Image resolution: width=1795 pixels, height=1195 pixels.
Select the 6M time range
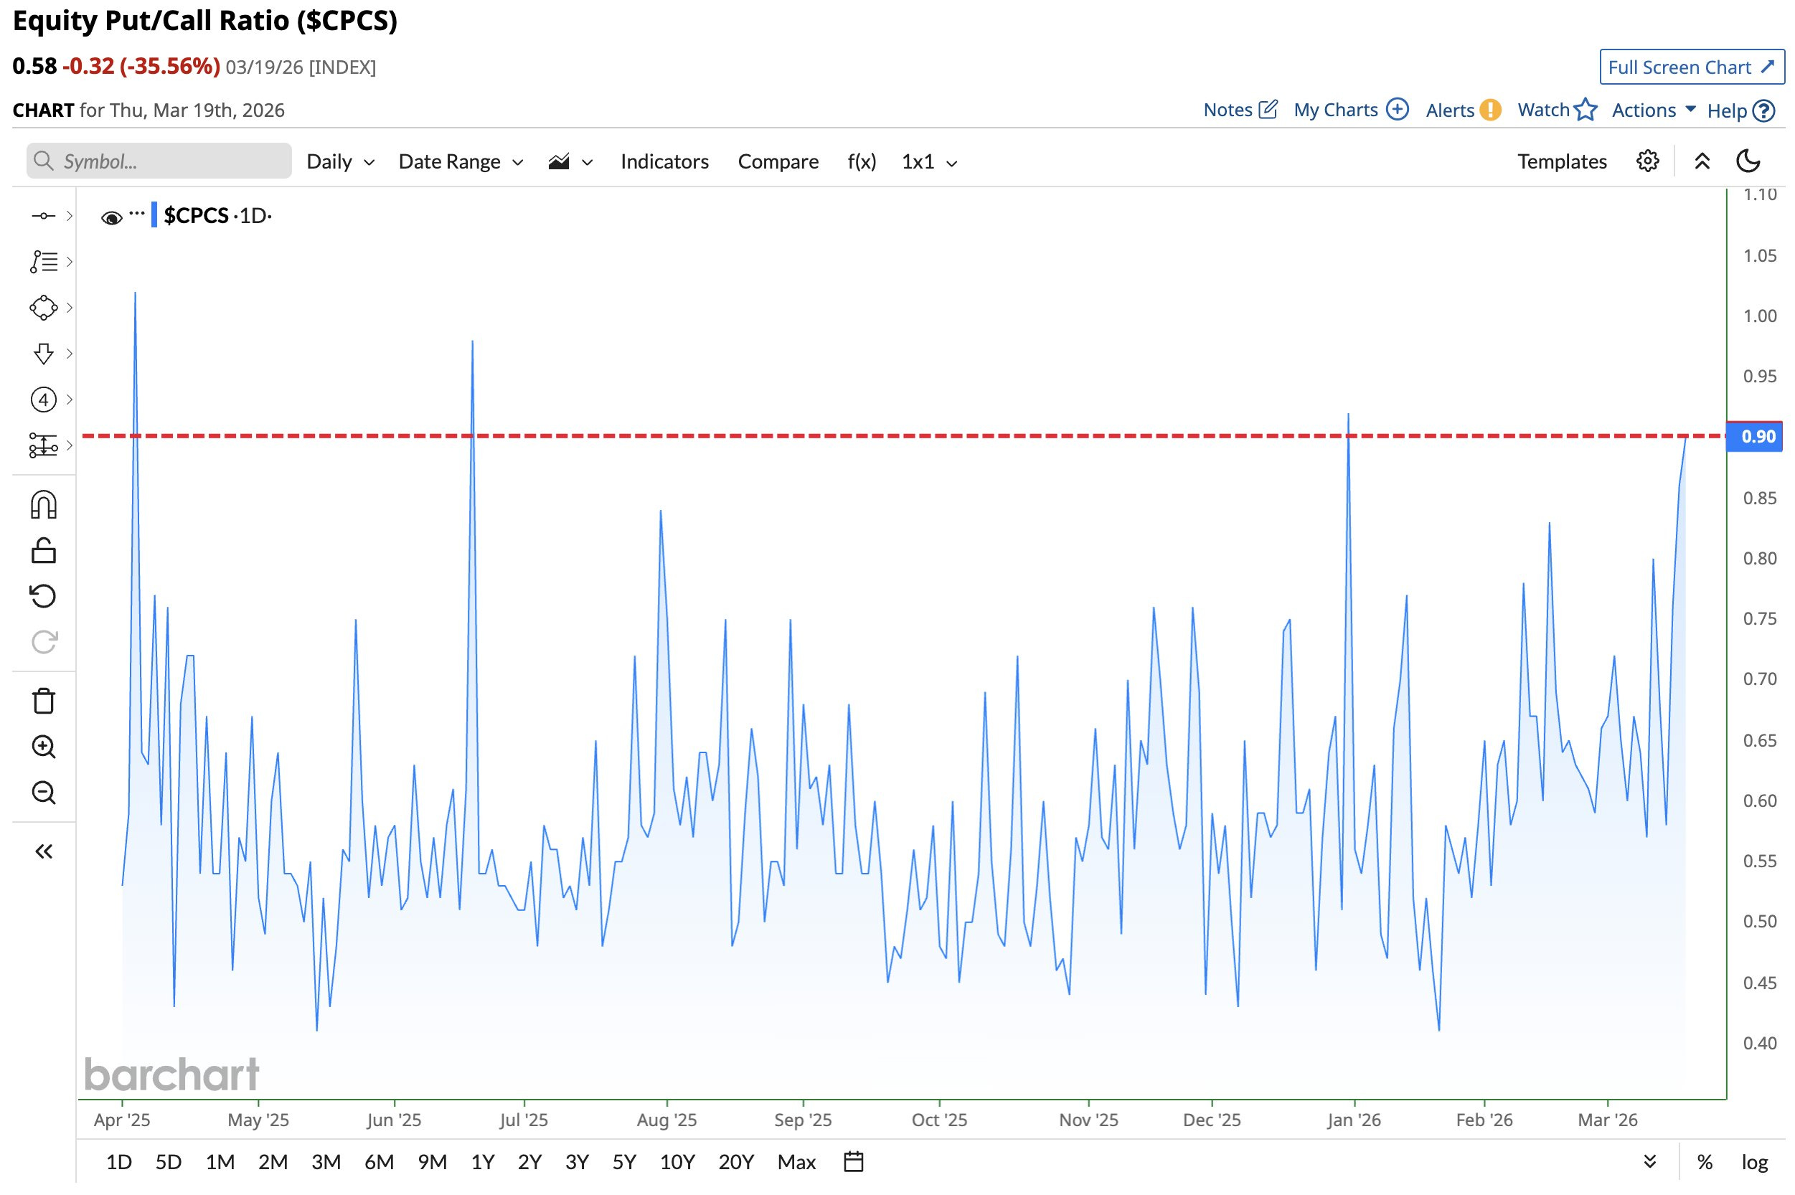pos(379,1162)
